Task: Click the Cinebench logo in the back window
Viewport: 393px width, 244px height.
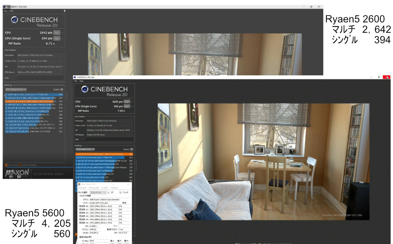Action: [15, 20]
